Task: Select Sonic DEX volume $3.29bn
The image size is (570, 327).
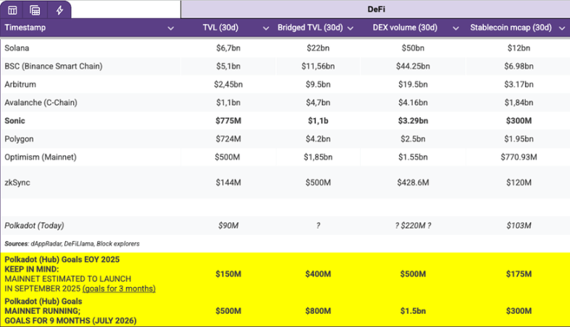Action: (413, 121)
